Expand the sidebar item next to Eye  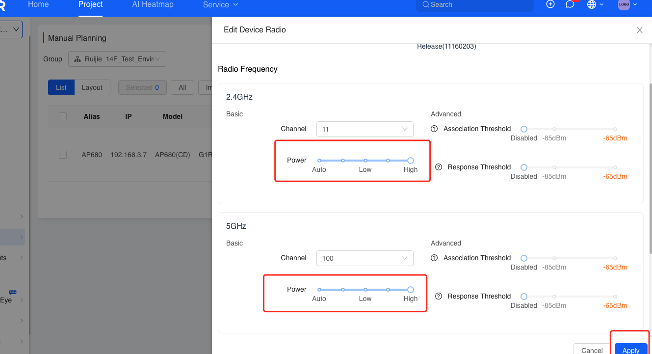click(x=21, y=300)
